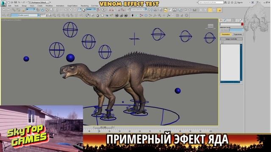Open the Group menu
The height and width of the screenshot is (152, 271).
pyautogui.click(x=24, y=5)
